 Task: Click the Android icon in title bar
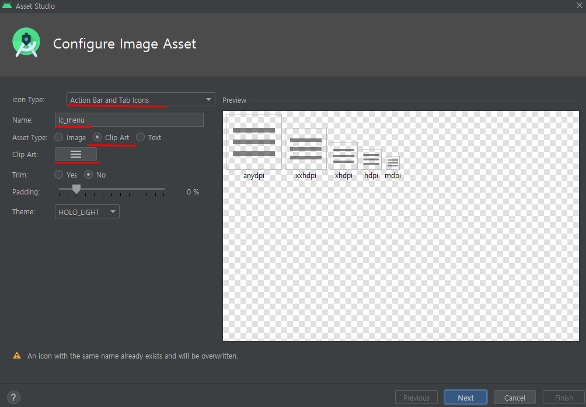pyautogui.click(x=7, y=6)
